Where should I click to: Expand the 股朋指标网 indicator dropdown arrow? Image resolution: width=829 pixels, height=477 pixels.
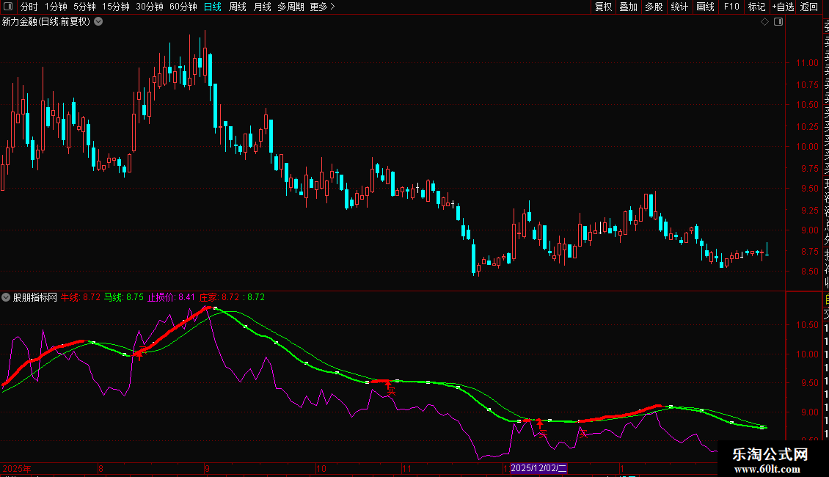pyautogui.click(x=6, y=297)
